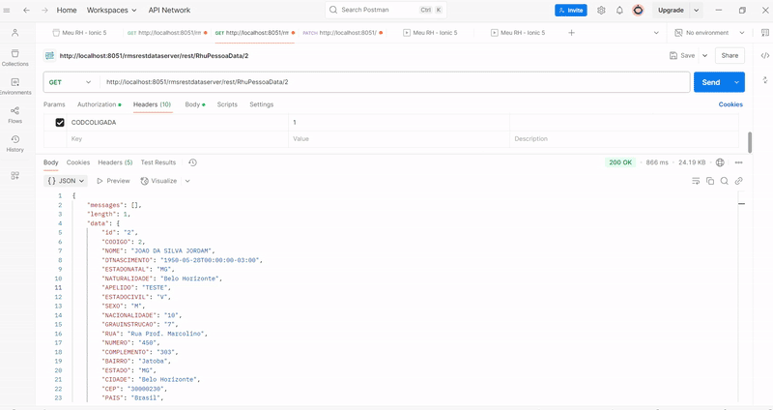Expand the Visualize options arrow

pyautogui.click(x=187, y=181)
